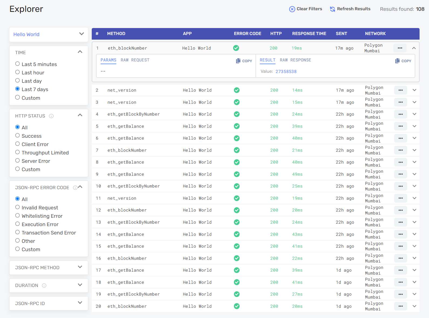Open the three-dot menu for row 4
429x318 pixels.
[x=401, y=114]
